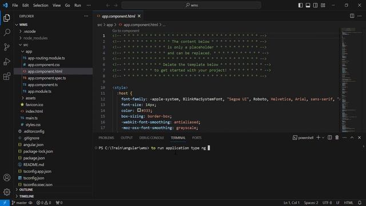Switch to the PORTS panel tab
This screenshot has height=206, width=366.
197,138
